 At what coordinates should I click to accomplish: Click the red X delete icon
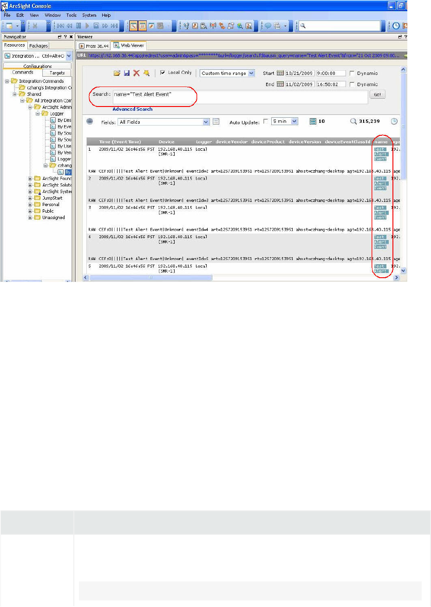[x=137, y=73]
